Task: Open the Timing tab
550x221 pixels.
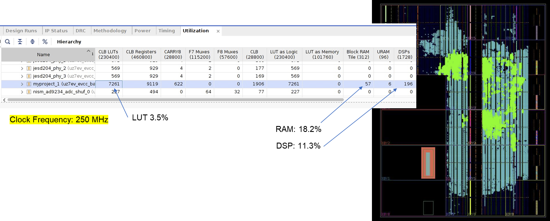Action: [x=166, y=31]
